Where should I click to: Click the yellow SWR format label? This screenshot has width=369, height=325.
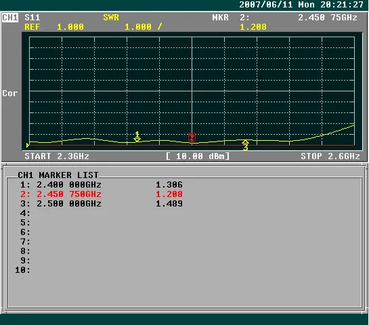(x=111, y=18)
